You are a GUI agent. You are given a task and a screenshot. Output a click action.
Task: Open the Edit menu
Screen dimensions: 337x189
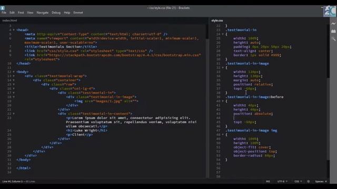coord(12,13)
